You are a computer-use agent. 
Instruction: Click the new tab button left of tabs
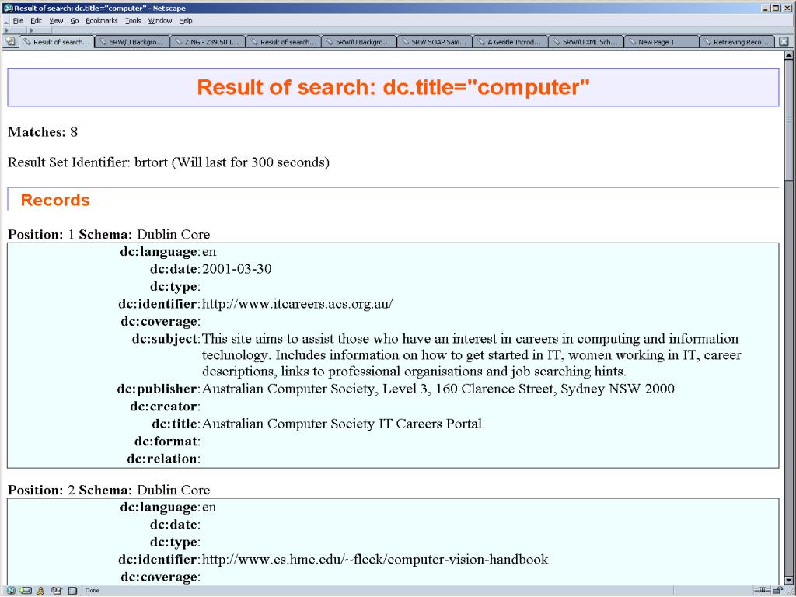pos(10,42)
